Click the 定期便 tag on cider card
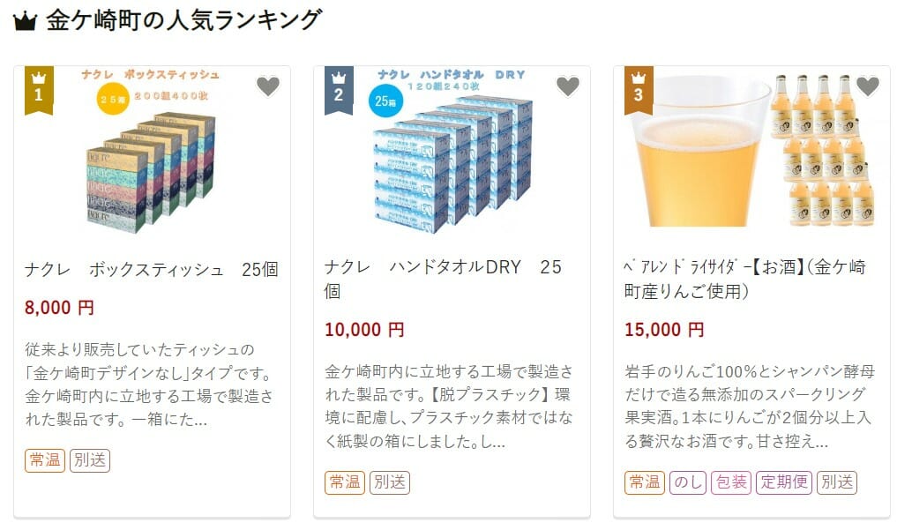This screenshot has width=897, height=530. tap(784, 482)
